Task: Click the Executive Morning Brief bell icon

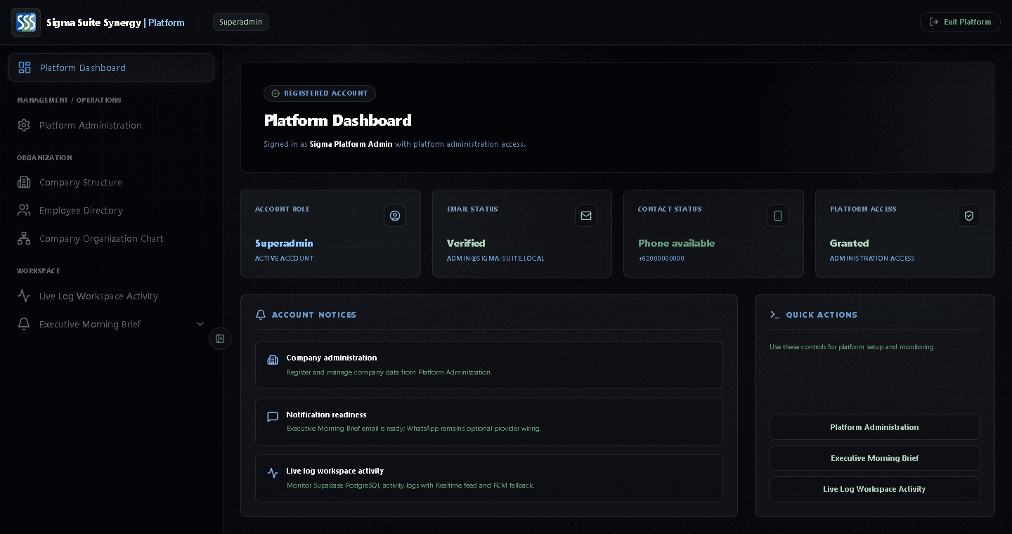Action: [x=24, y=324]
